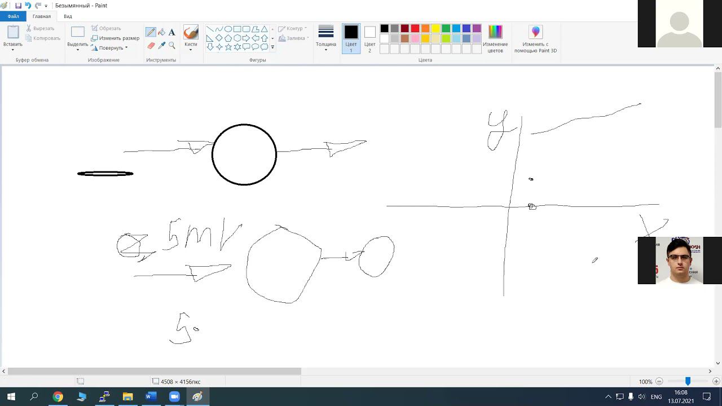The width and height of the screenshot is (722, 406).
Task: Switch to the Главная (Home) tab
Action: (41, 16)
